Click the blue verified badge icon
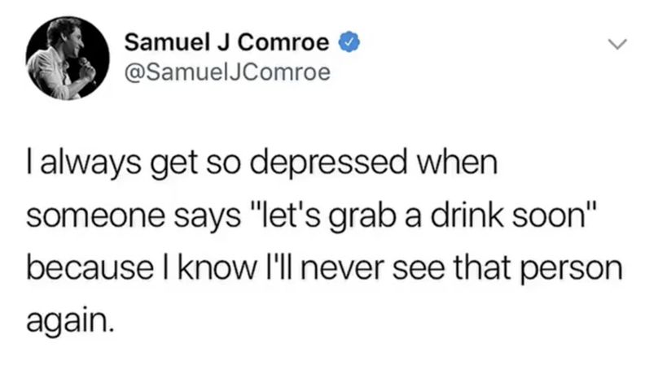 click(x=344, y=42)
